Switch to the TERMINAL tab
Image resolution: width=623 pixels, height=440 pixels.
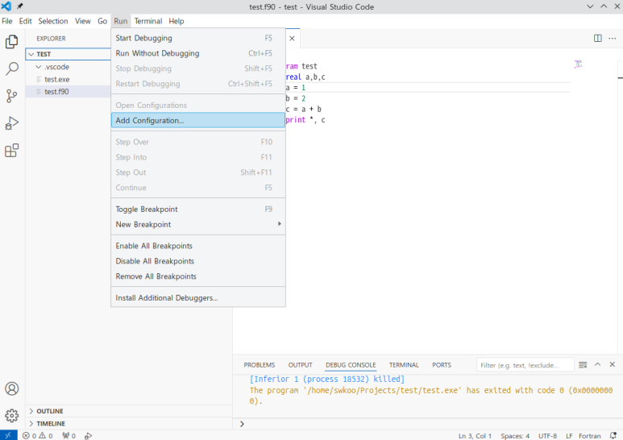point(404,365)
